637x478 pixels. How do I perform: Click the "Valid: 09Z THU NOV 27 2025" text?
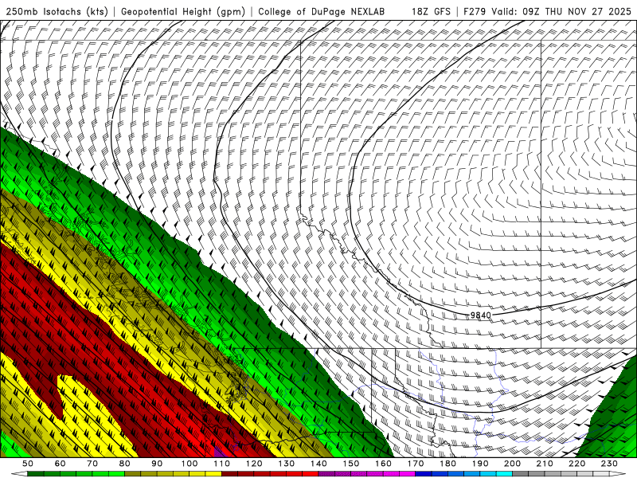point(561,12)
